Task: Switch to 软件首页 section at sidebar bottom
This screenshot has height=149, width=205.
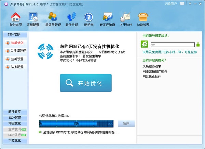Action: [15, 112]
